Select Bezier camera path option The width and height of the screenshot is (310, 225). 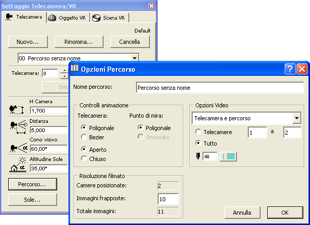(x=84, y=137)
